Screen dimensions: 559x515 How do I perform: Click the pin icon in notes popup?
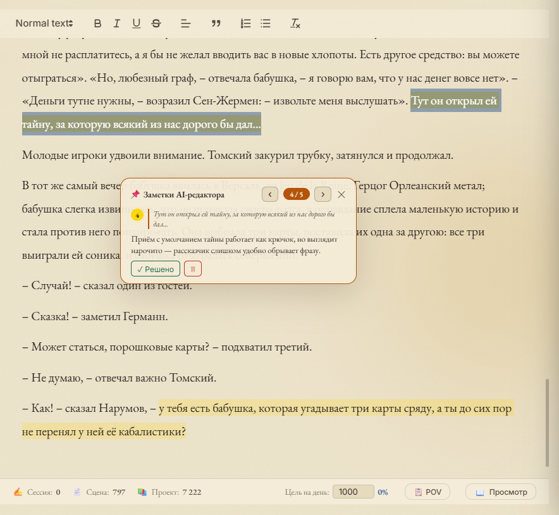coord(135,194)
